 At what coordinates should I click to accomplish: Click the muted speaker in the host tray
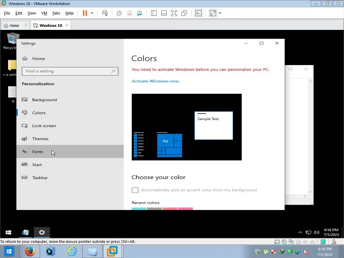(306, 252)
